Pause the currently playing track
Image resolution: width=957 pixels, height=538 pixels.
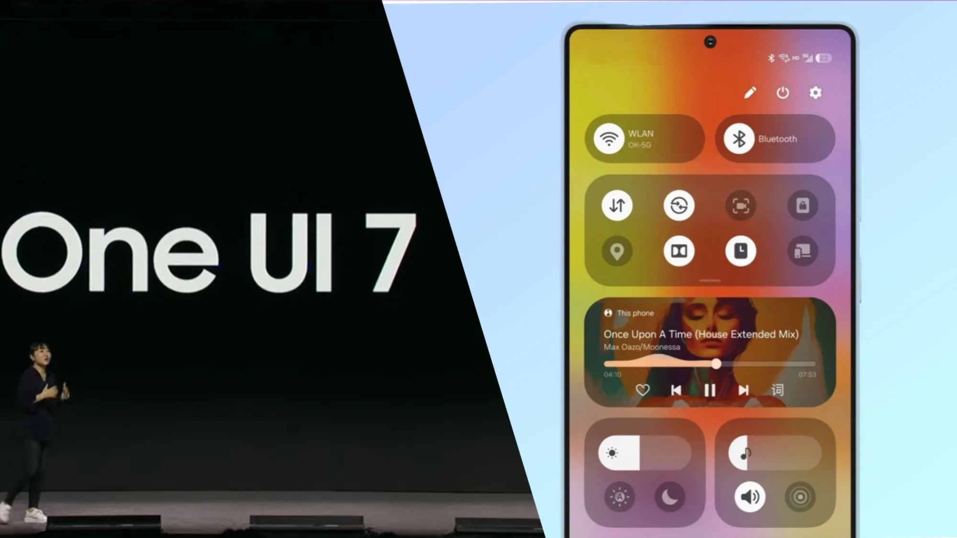coord(709,390)
